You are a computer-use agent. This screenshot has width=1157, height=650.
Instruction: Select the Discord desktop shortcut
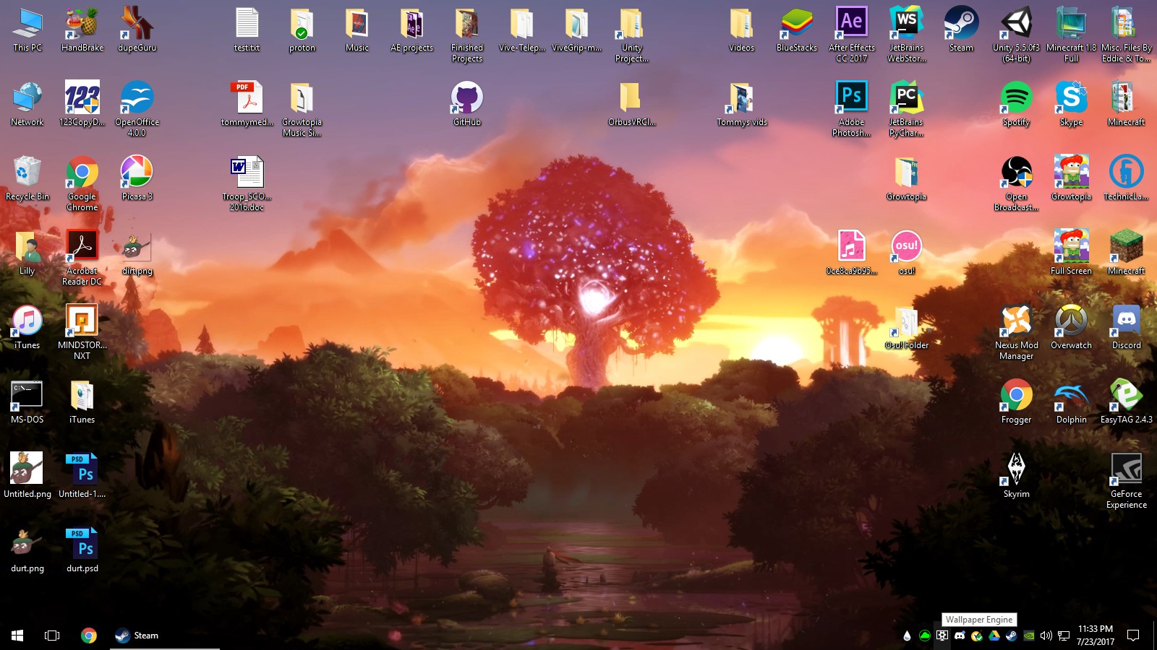pos(1127,327)
